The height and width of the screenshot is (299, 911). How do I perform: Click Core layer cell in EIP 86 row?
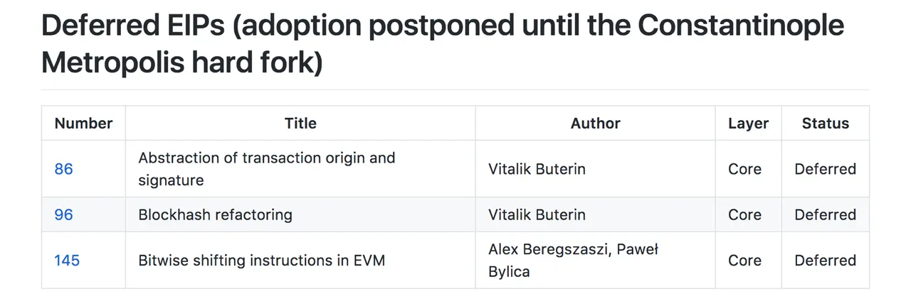745,169
